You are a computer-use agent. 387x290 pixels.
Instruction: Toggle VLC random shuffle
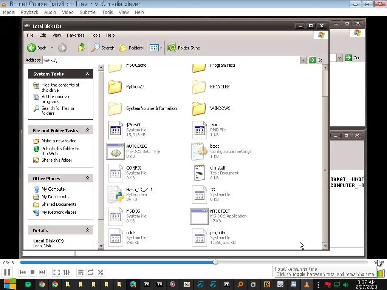101,272
